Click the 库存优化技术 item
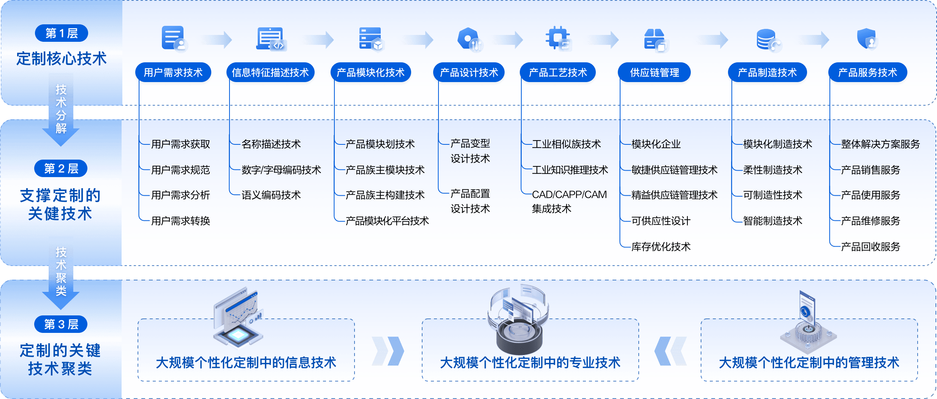Image resolution: width=937 pixels, height=399 pixels. (661, 247)
